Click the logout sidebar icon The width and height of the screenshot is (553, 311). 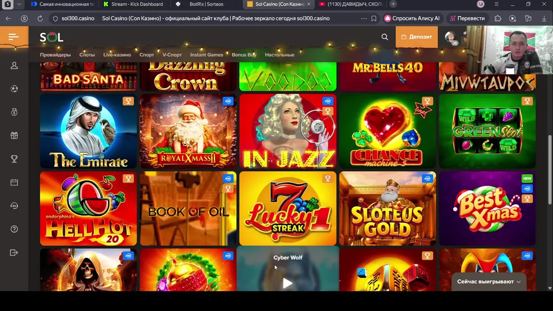[x=14, y=252]
